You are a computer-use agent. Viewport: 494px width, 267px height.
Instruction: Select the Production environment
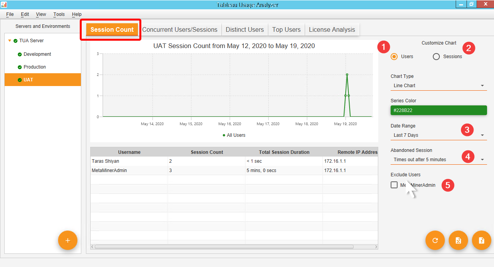(43, 67)
